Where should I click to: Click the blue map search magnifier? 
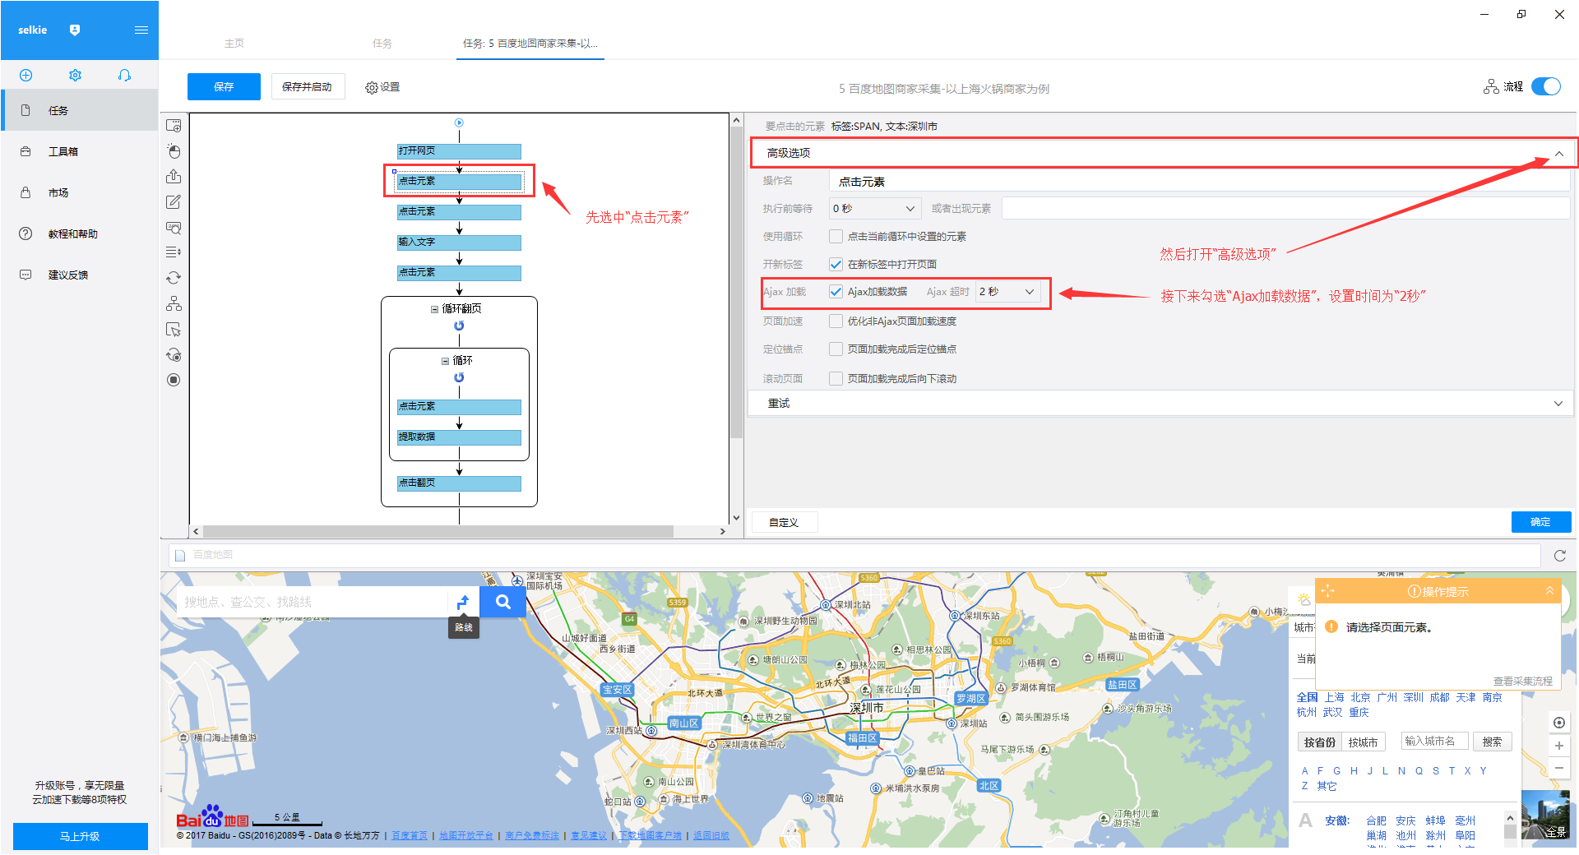[503, 602]
